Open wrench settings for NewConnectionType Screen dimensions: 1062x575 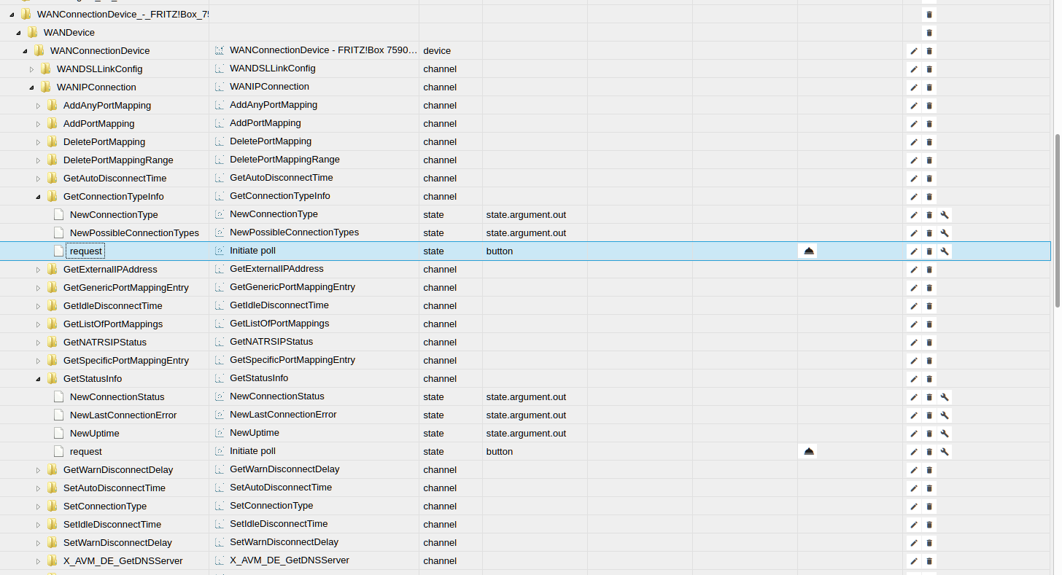pos(945,215)
